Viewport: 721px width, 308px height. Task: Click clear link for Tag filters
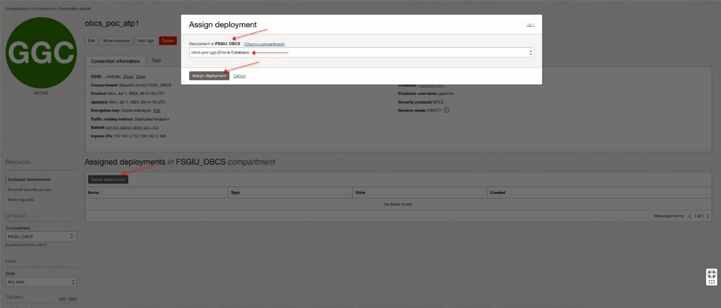[x=73, y=299]
